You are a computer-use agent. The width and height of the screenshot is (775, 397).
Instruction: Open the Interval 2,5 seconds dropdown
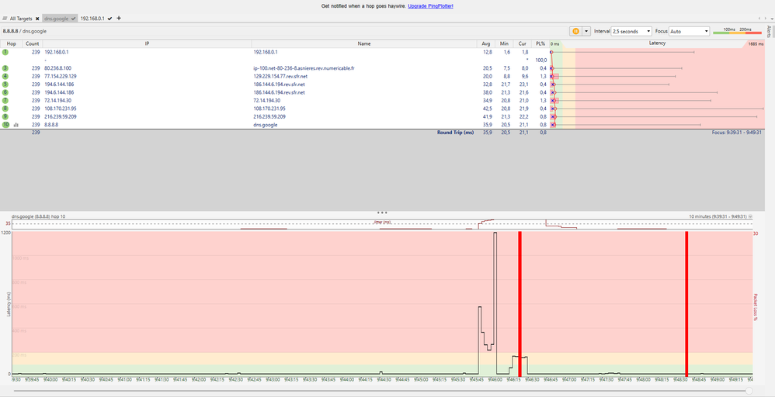click(x=631, y=31)
